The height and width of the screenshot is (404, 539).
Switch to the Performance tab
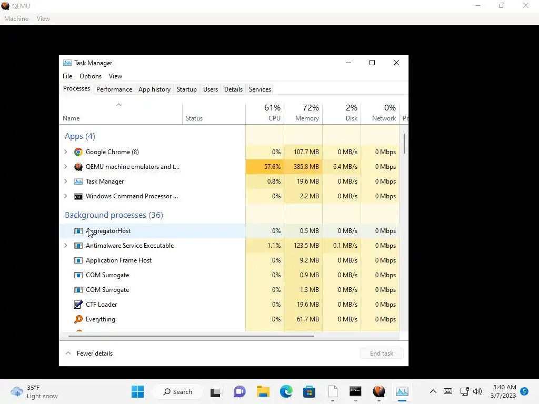pyautogui.click(x=114, y=89)
